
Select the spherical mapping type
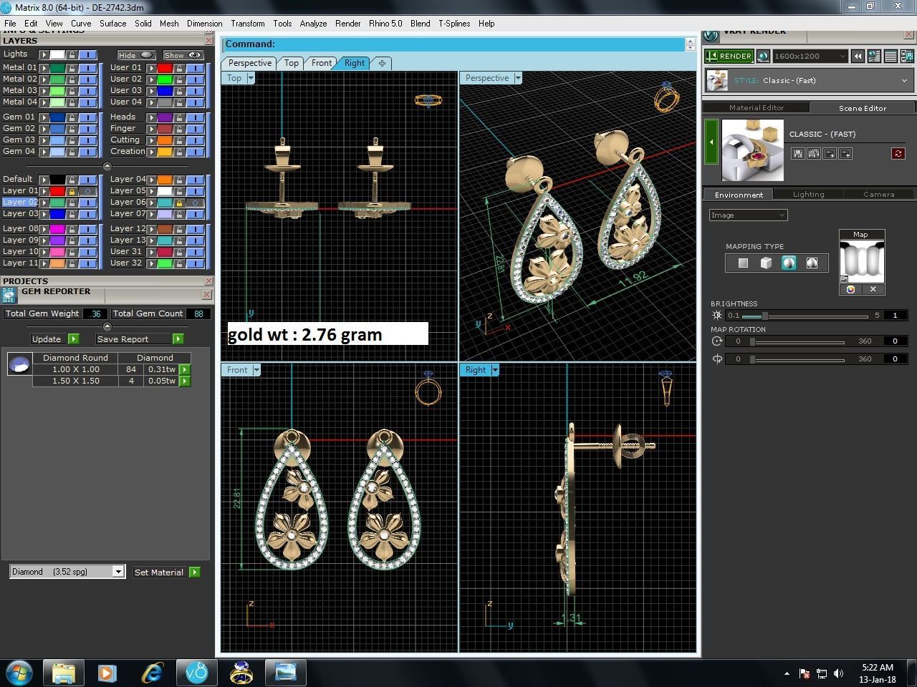pos(789,263)
